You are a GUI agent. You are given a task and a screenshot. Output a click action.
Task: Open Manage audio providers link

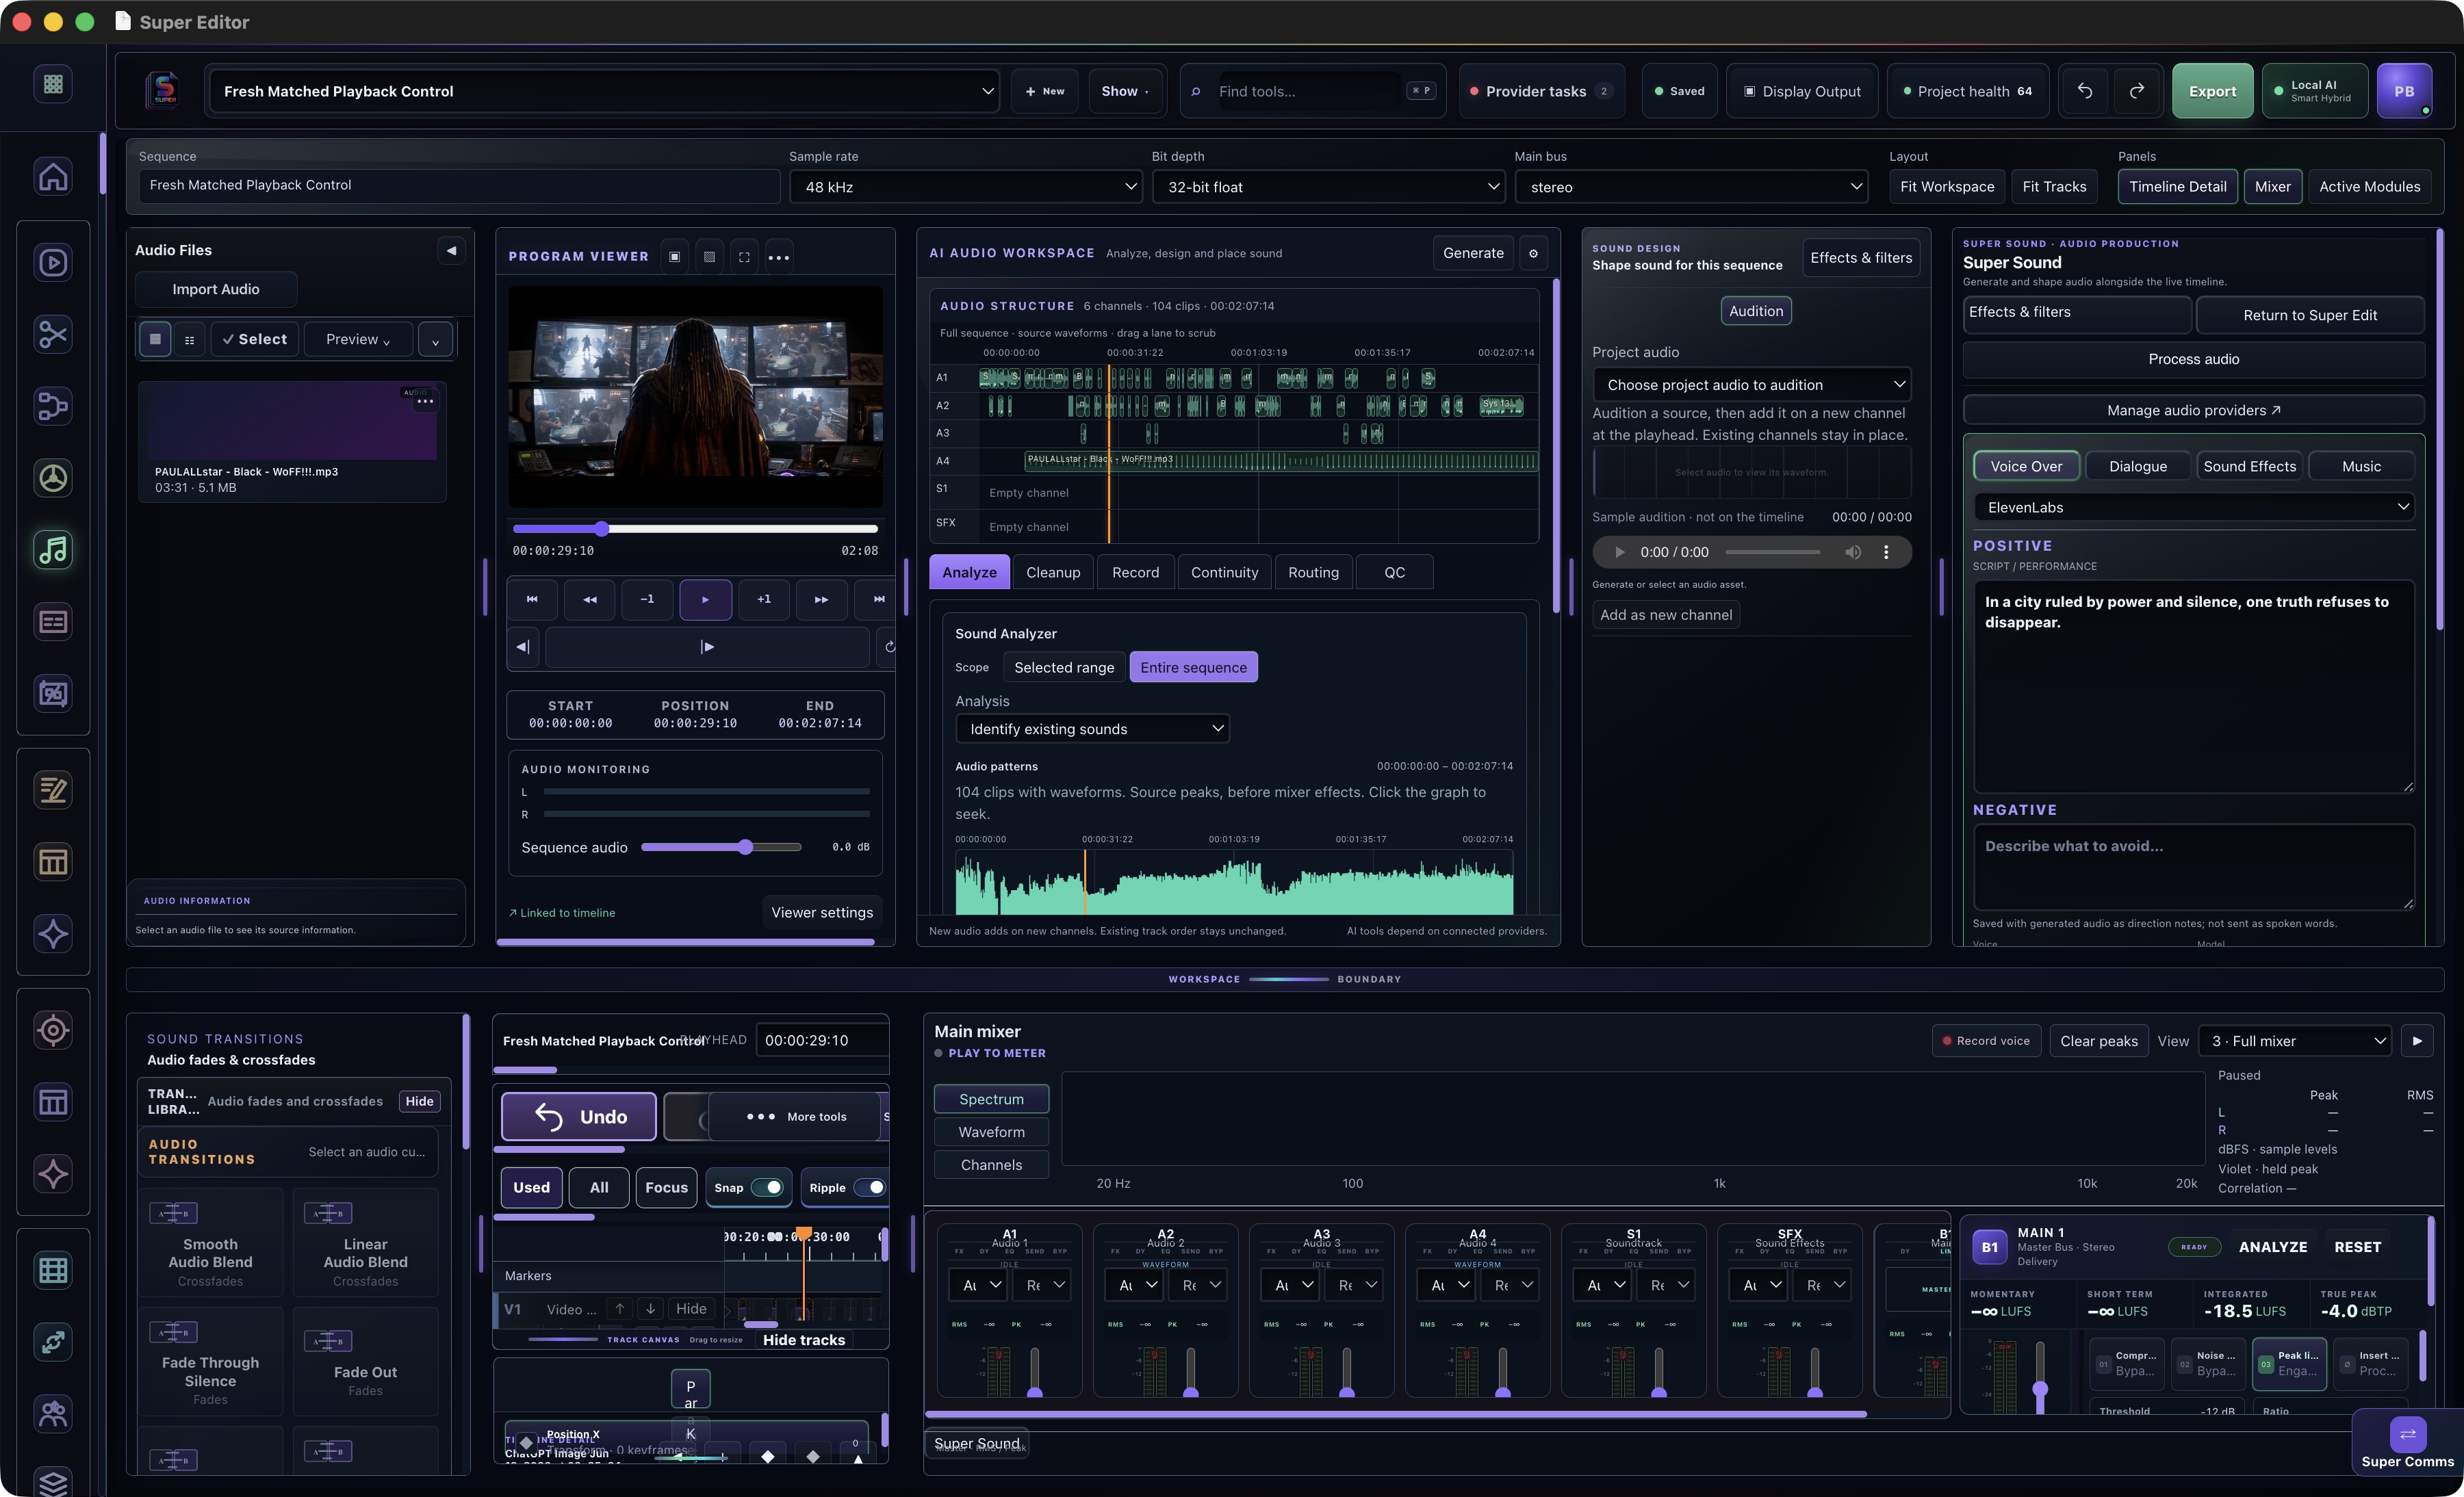point(2193,410)
